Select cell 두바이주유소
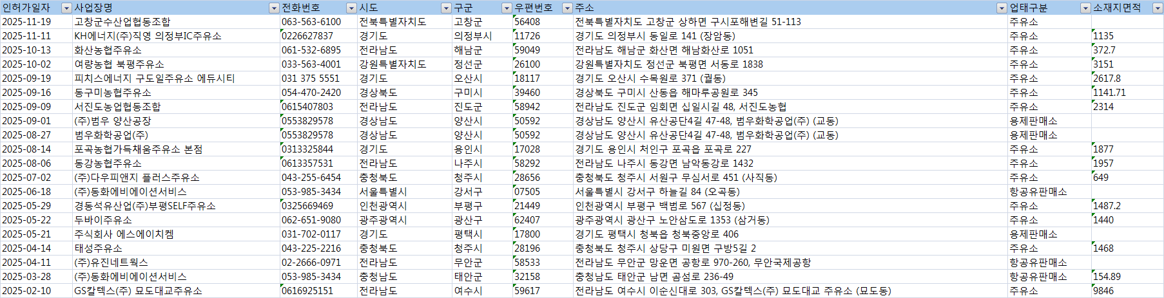The height and width of the screenshot is (298, 1164). tap(176, 220)
